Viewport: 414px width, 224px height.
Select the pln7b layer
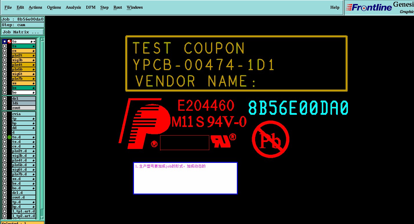coord(23,79)
